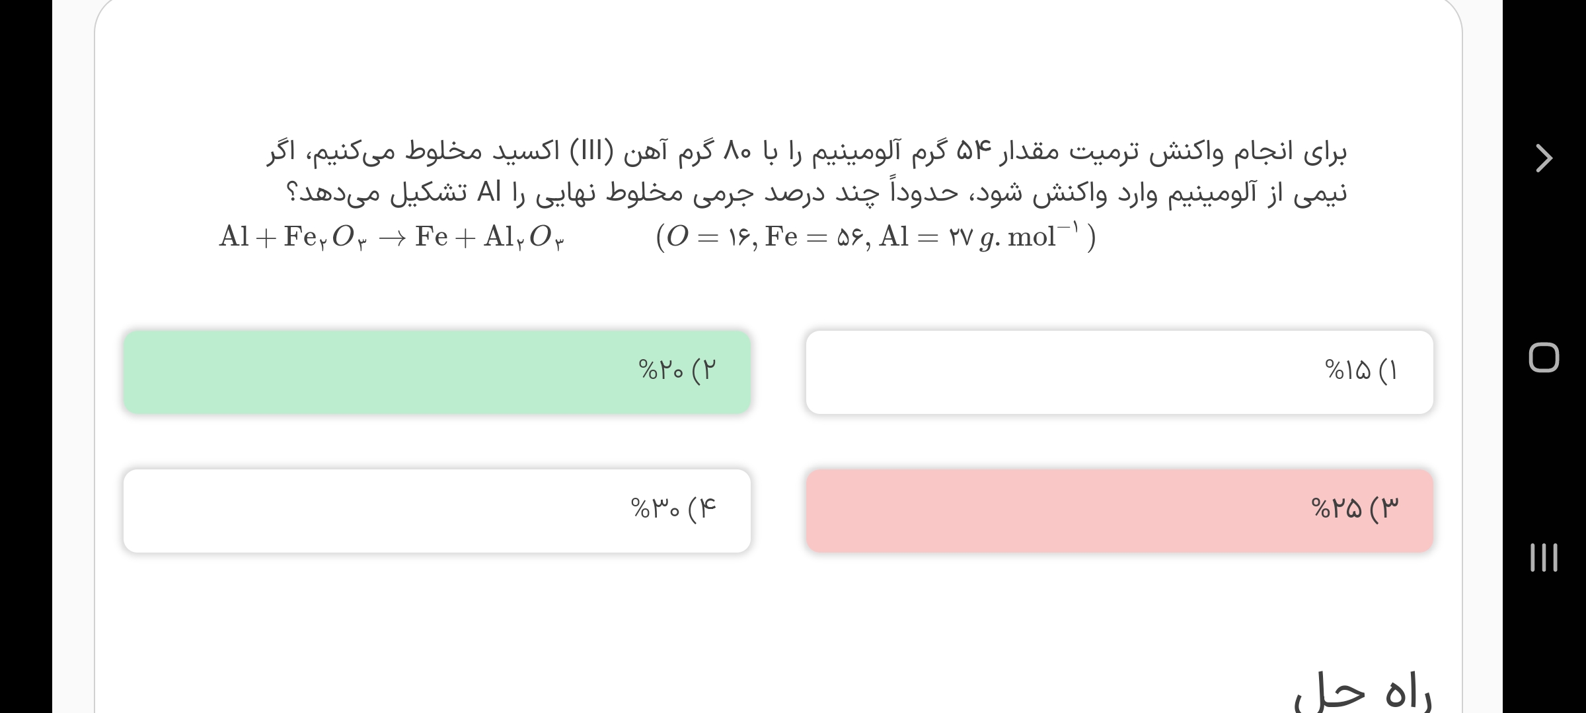
Task: Tap the Android back chevron
Action: click(1544, 158)
